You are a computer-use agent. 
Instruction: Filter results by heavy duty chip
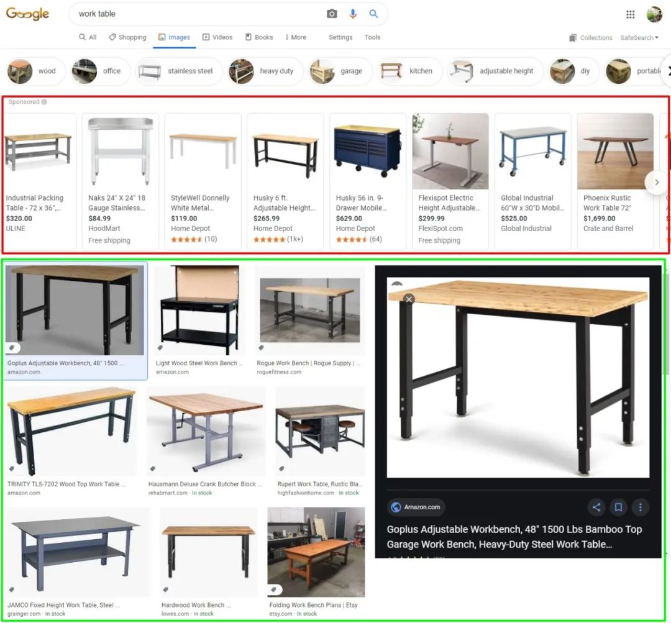coord(265,71)
